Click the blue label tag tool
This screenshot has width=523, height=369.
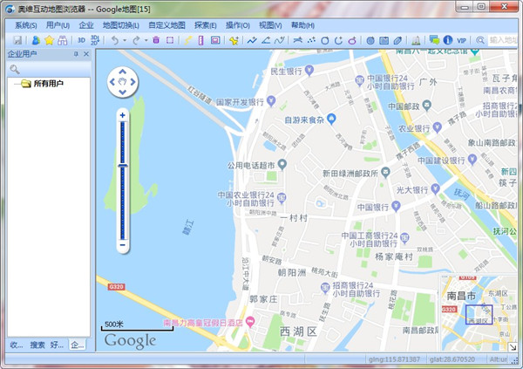pyautogui.click(x=397, y=40)
